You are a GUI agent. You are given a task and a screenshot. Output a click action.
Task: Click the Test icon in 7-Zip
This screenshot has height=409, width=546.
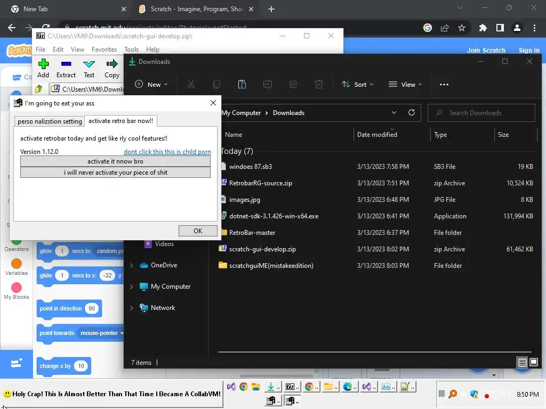[x=89, y=64]
